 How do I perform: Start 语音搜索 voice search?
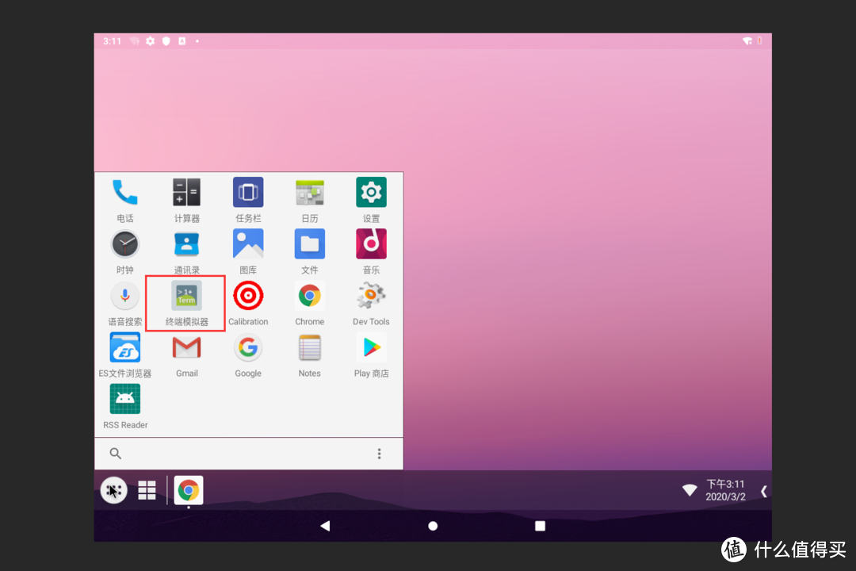125,303
